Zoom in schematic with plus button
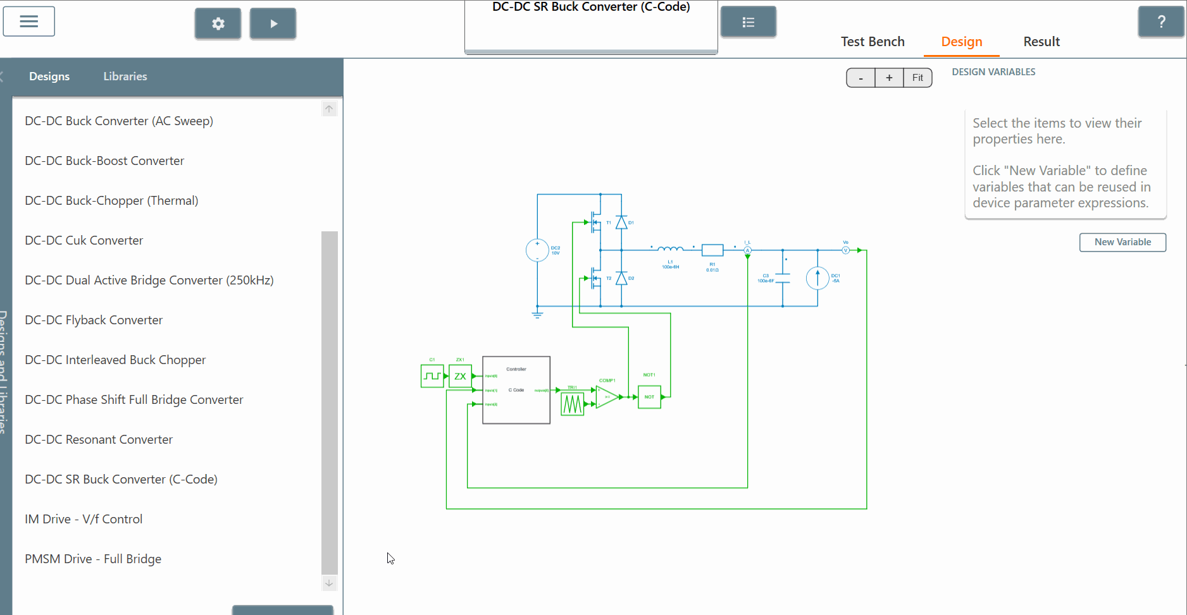 click(889, 78)
